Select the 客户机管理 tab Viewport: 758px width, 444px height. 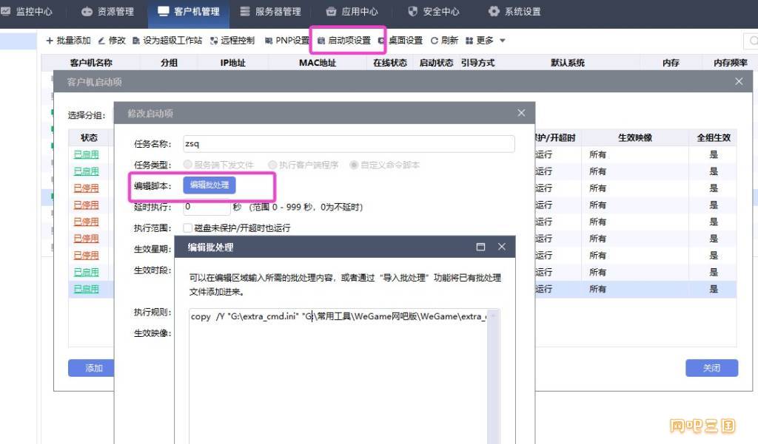(x=189, y=12)
